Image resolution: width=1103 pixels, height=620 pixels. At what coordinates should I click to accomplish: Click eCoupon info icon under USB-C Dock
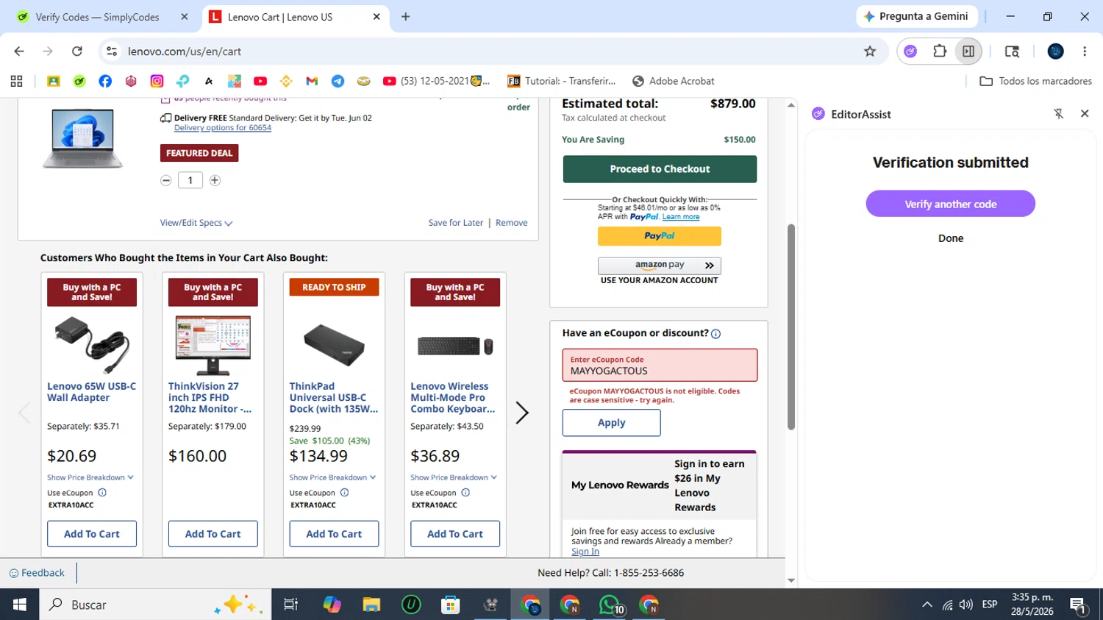tap(344, 493)
